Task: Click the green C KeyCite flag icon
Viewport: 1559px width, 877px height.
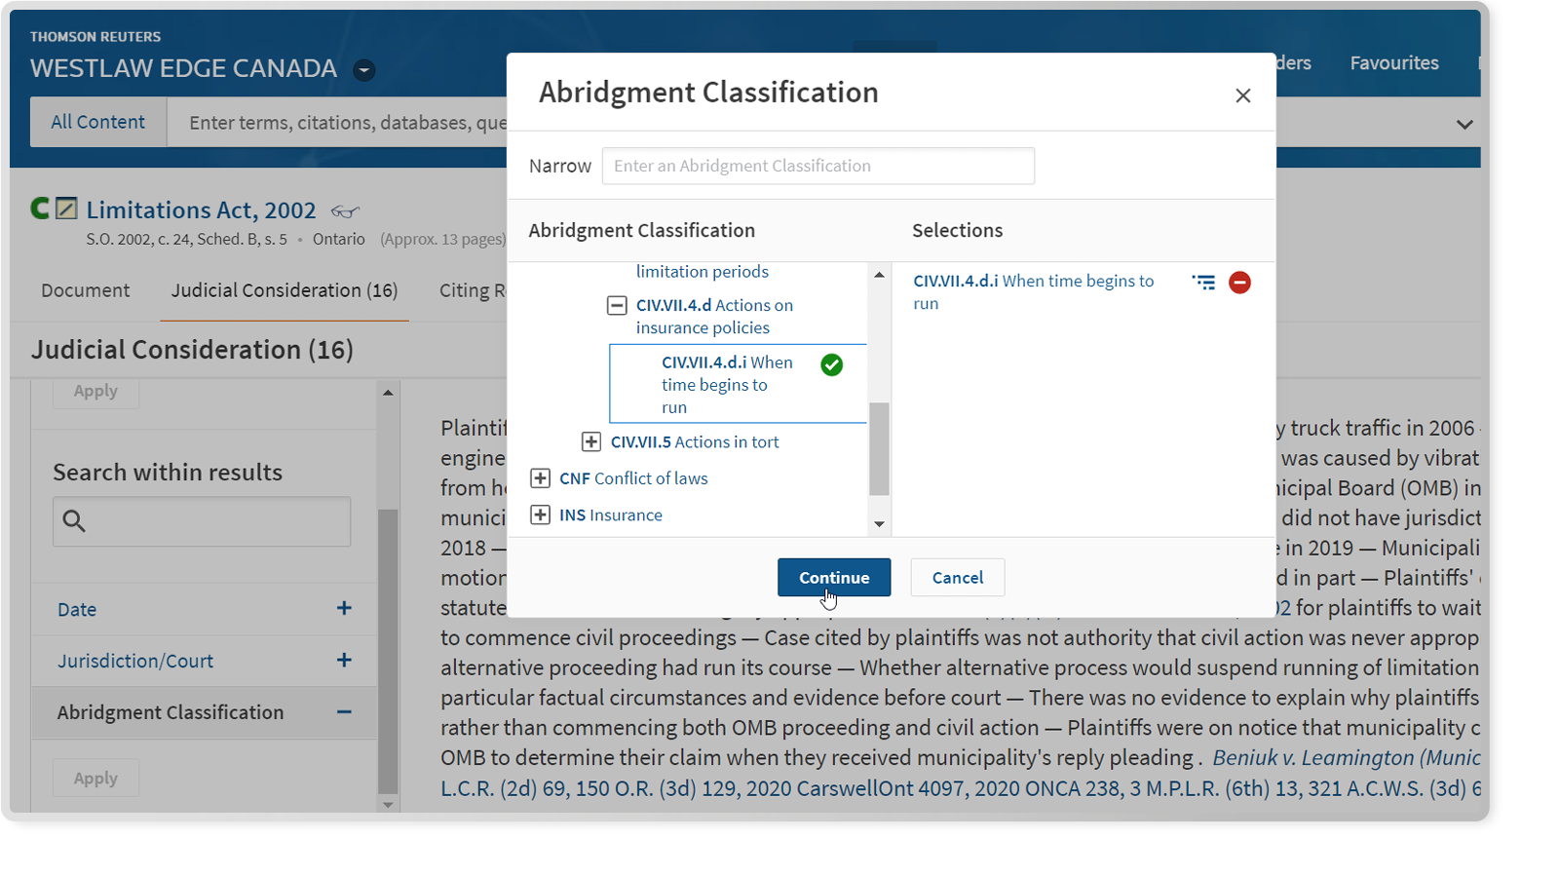Action: pos(39,208)
